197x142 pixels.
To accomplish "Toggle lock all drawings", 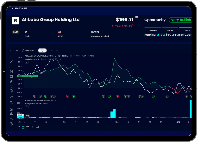I will (11, 119).
